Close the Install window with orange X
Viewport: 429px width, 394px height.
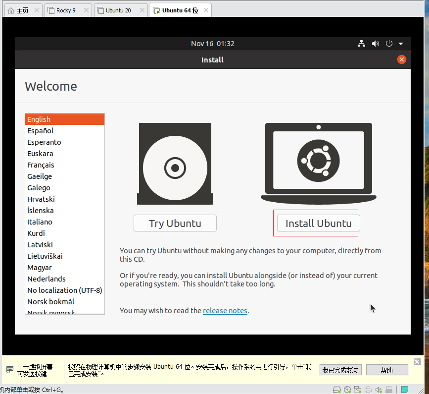[x=401, y=59]
